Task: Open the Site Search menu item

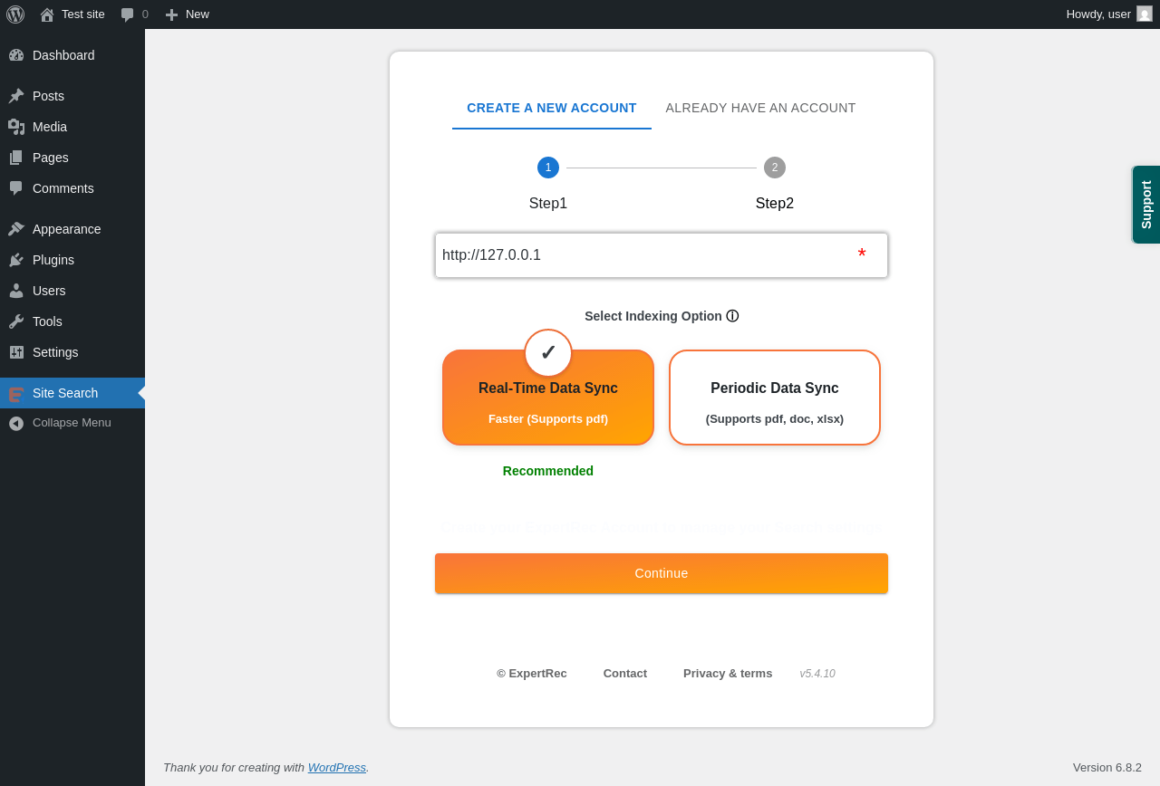Action: [72, 393]
